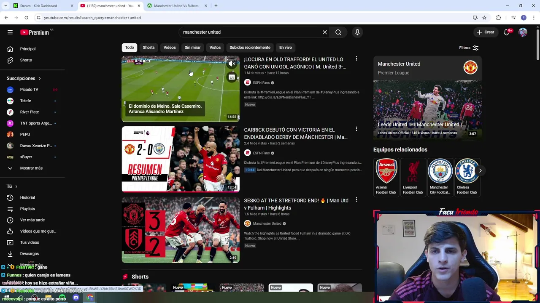Toggle mute on the preview video
540x303 pixels.
tap(232, 64)
